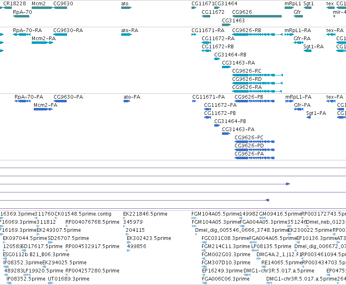Viewport: 346px width, 285px height.
Task: Click the RpA-70-RA transcript
Action: tap(22, 35)
